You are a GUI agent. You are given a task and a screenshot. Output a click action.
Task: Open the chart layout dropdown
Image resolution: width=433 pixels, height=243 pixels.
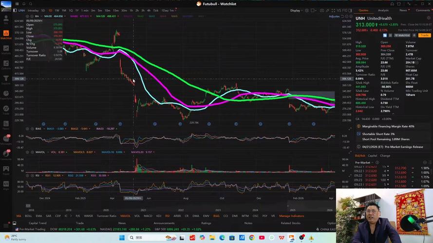tap(314, 11)
